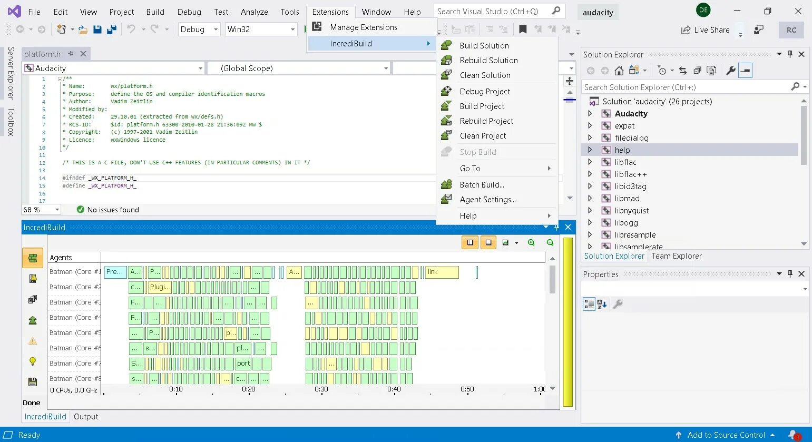
Task: Click the Categorized view icon in Properties
Action: 589,304
